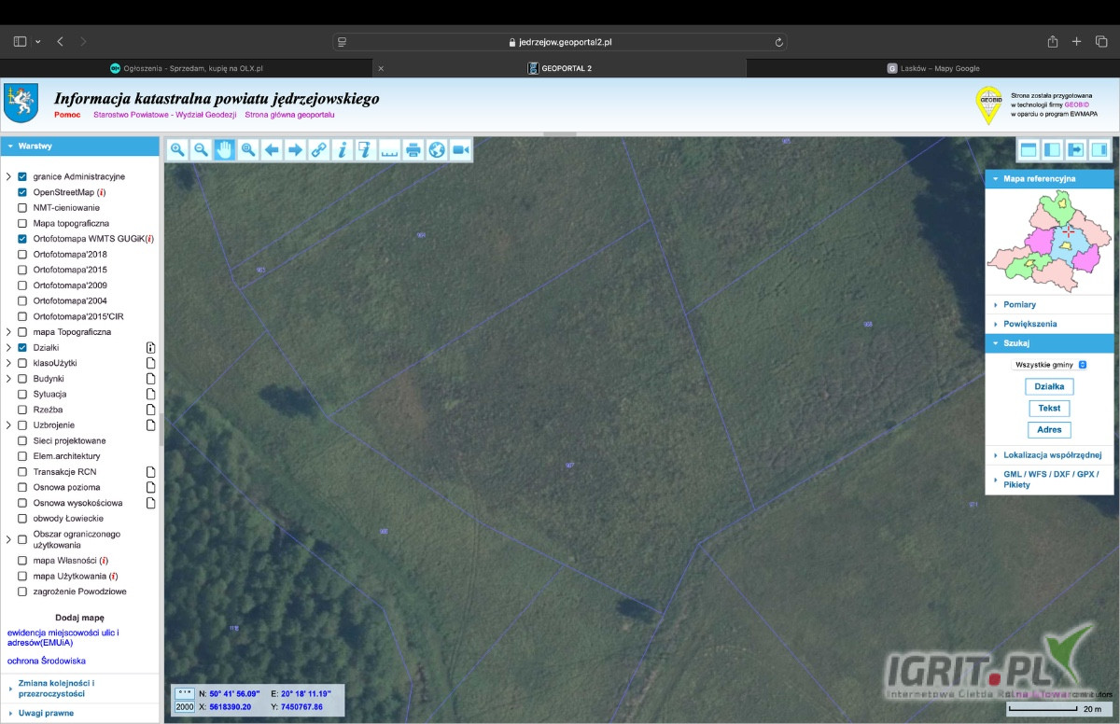The image size is (1120, 724).
Task: Click the video camera toolbar icon
Action: (x=460, y=150)
